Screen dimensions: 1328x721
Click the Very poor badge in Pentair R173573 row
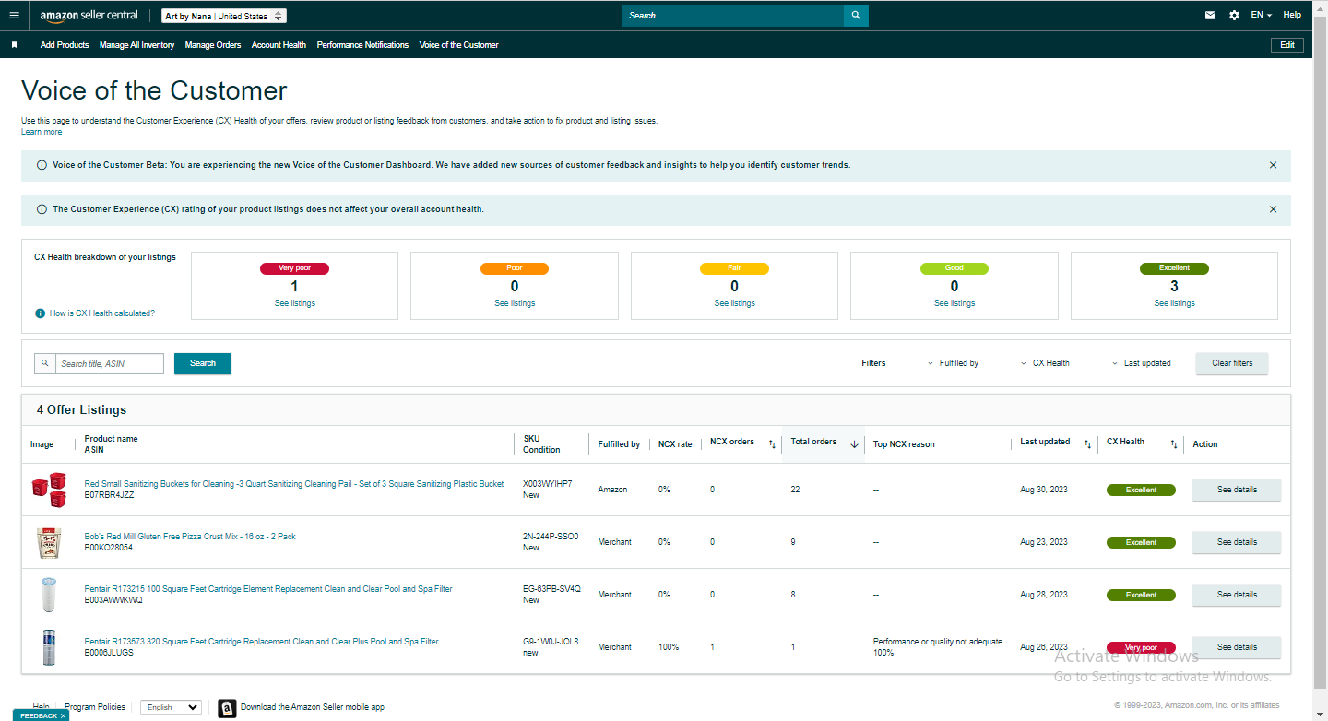[1141, 647]
